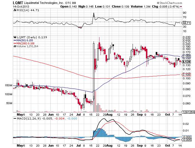Click the tallest gray volume bar in mid-July

[94, 104]
